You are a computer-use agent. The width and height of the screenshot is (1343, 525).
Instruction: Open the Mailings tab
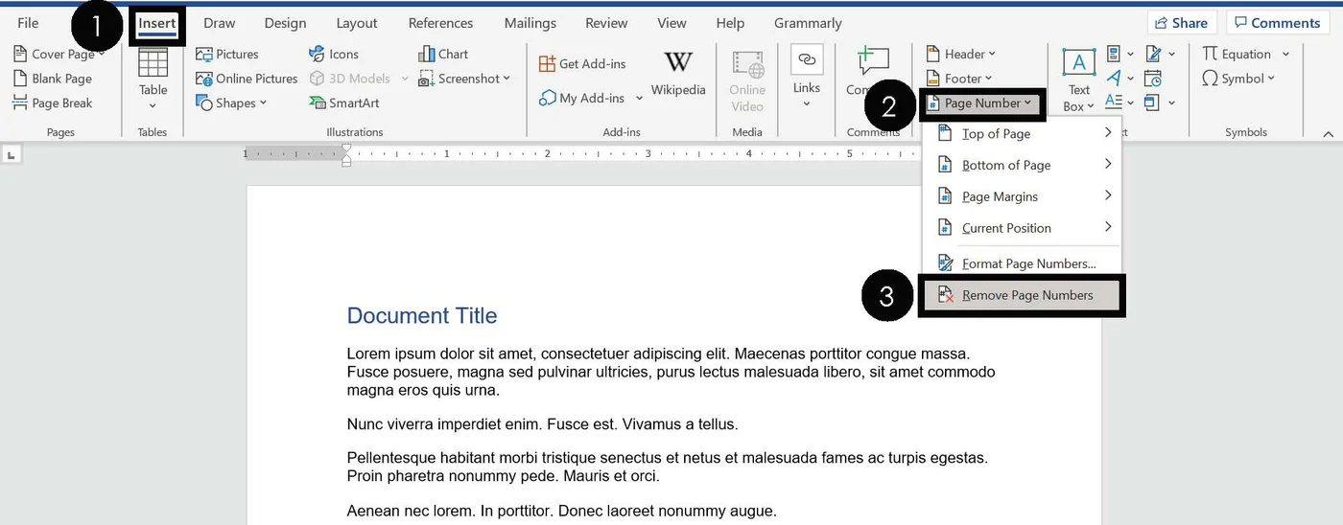click(x=530, y=23)
